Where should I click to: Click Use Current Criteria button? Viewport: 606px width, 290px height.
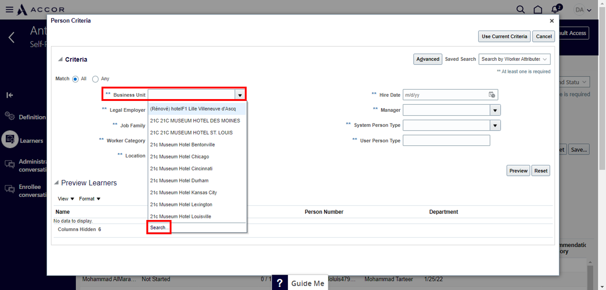(x=504, y=36)
